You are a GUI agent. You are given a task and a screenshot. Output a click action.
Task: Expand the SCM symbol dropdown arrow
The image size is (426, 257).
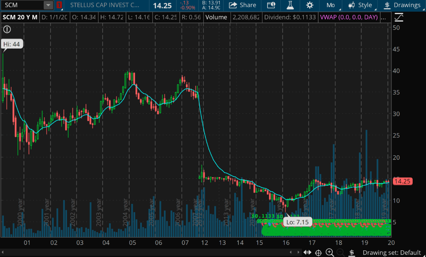[x=49, y=5]
